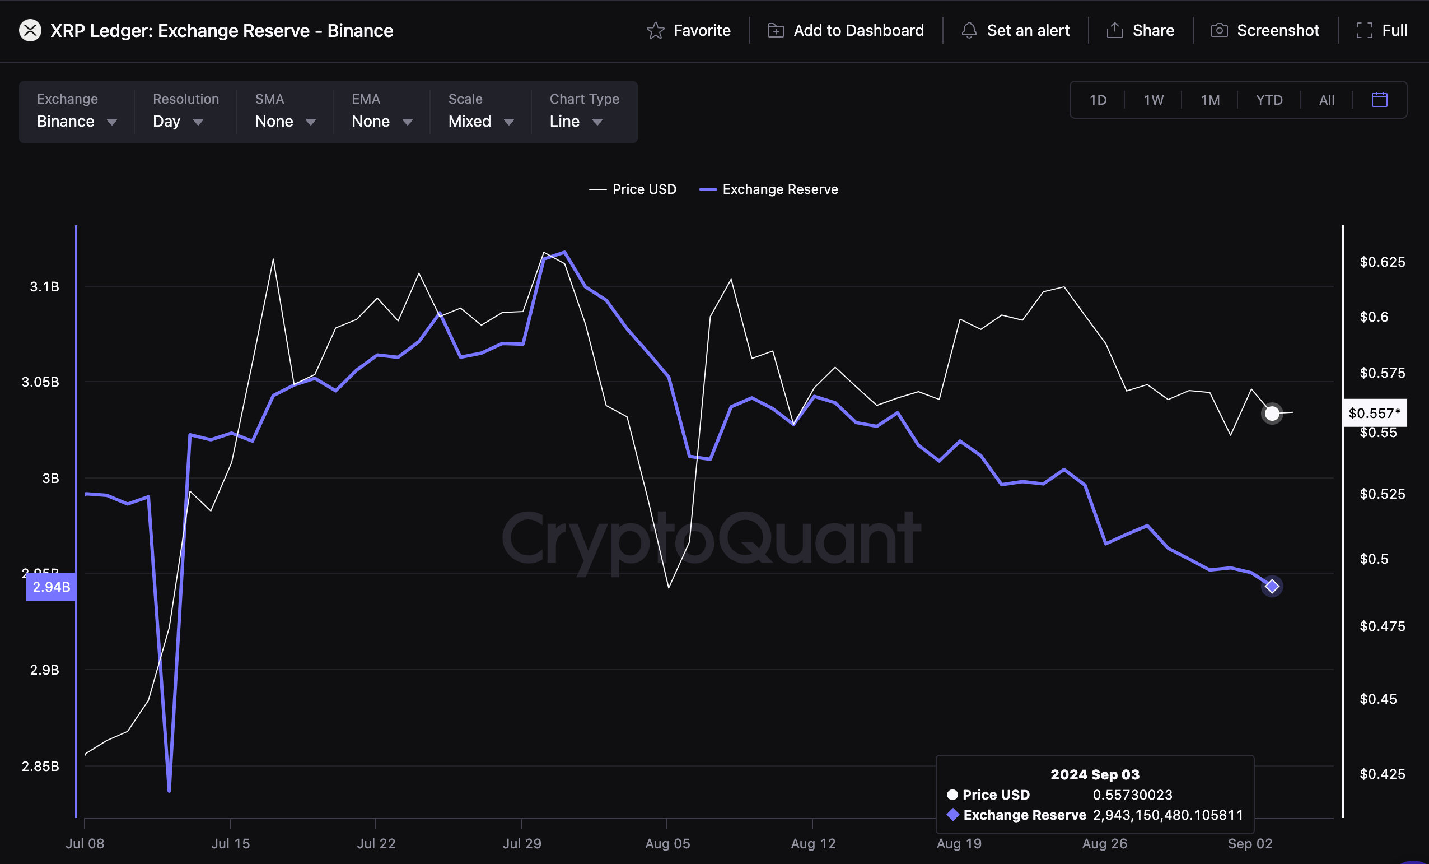Viewport: 1429px width, 864px height.
Task: Select the 1W time range
Action: (1154, 100)
